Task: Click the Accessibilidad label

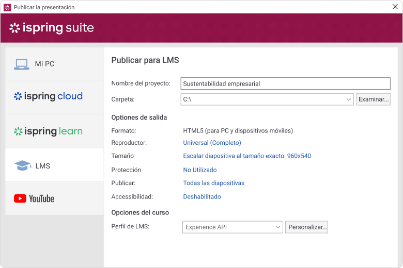Action: [x=132, y=197]
